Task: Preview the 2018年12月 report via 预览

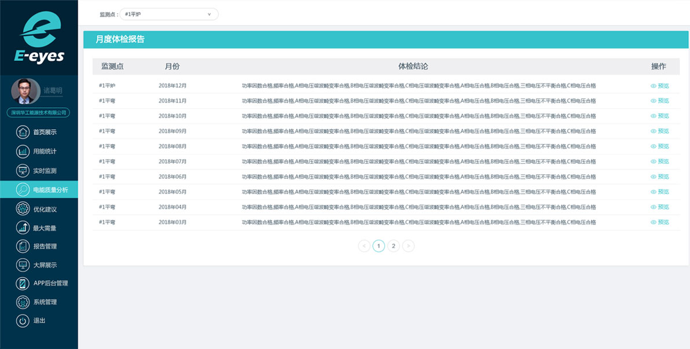Action: 659,86
